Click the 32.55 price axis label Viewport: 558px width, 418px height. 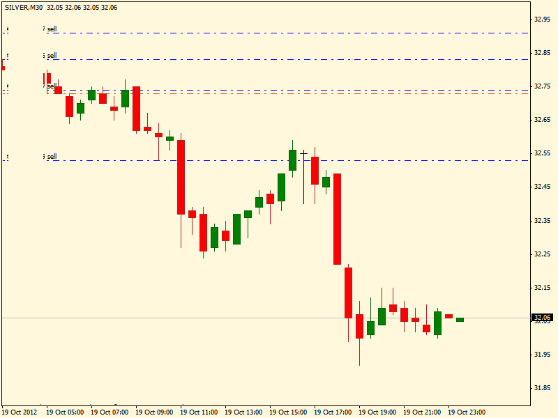[x=542, y=153]
